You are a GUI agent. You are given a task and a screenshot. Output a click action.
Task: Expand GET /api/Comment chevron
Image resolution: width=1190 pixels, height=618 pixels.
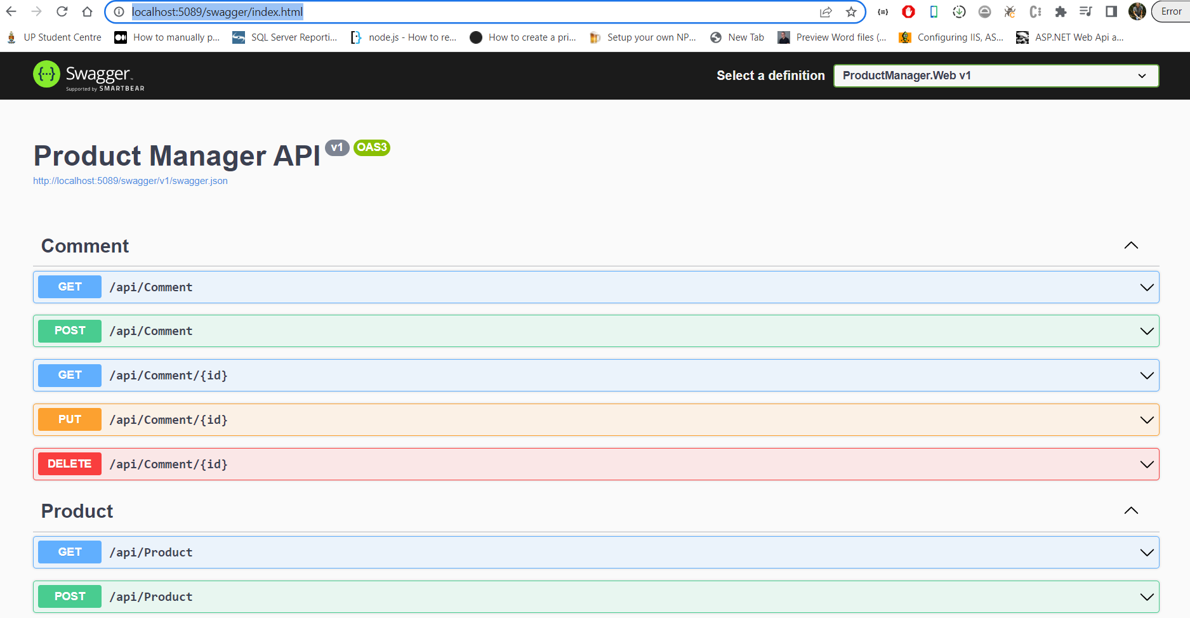[1147, 287]
